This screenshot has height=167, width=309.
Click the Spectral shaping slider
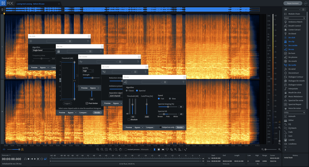click(167, 107)
